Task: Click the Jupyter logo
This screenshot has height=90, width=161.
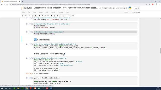Action: (27, 8)
